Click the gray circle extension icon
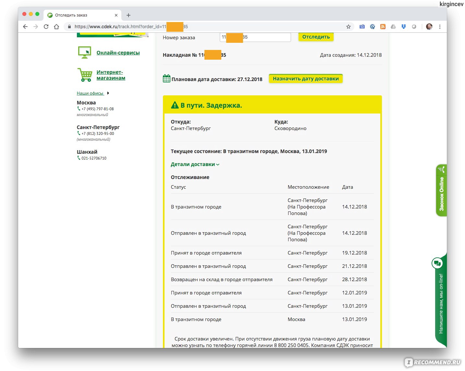The height and width of the screenshot is (371, 465). coord(414,27)
